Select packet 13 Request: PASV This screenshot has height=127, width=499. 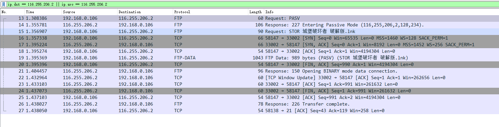click(250, 18)
